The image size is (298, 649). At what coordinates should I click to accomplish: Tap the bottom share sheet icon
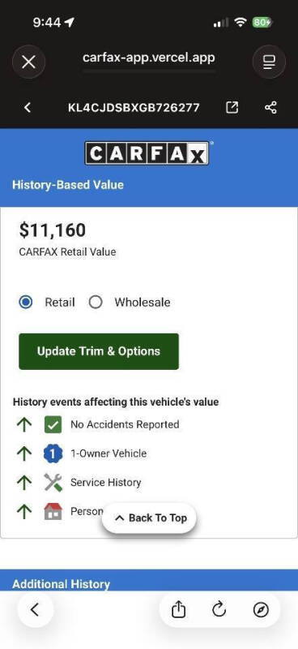click(x=178, y=610)
